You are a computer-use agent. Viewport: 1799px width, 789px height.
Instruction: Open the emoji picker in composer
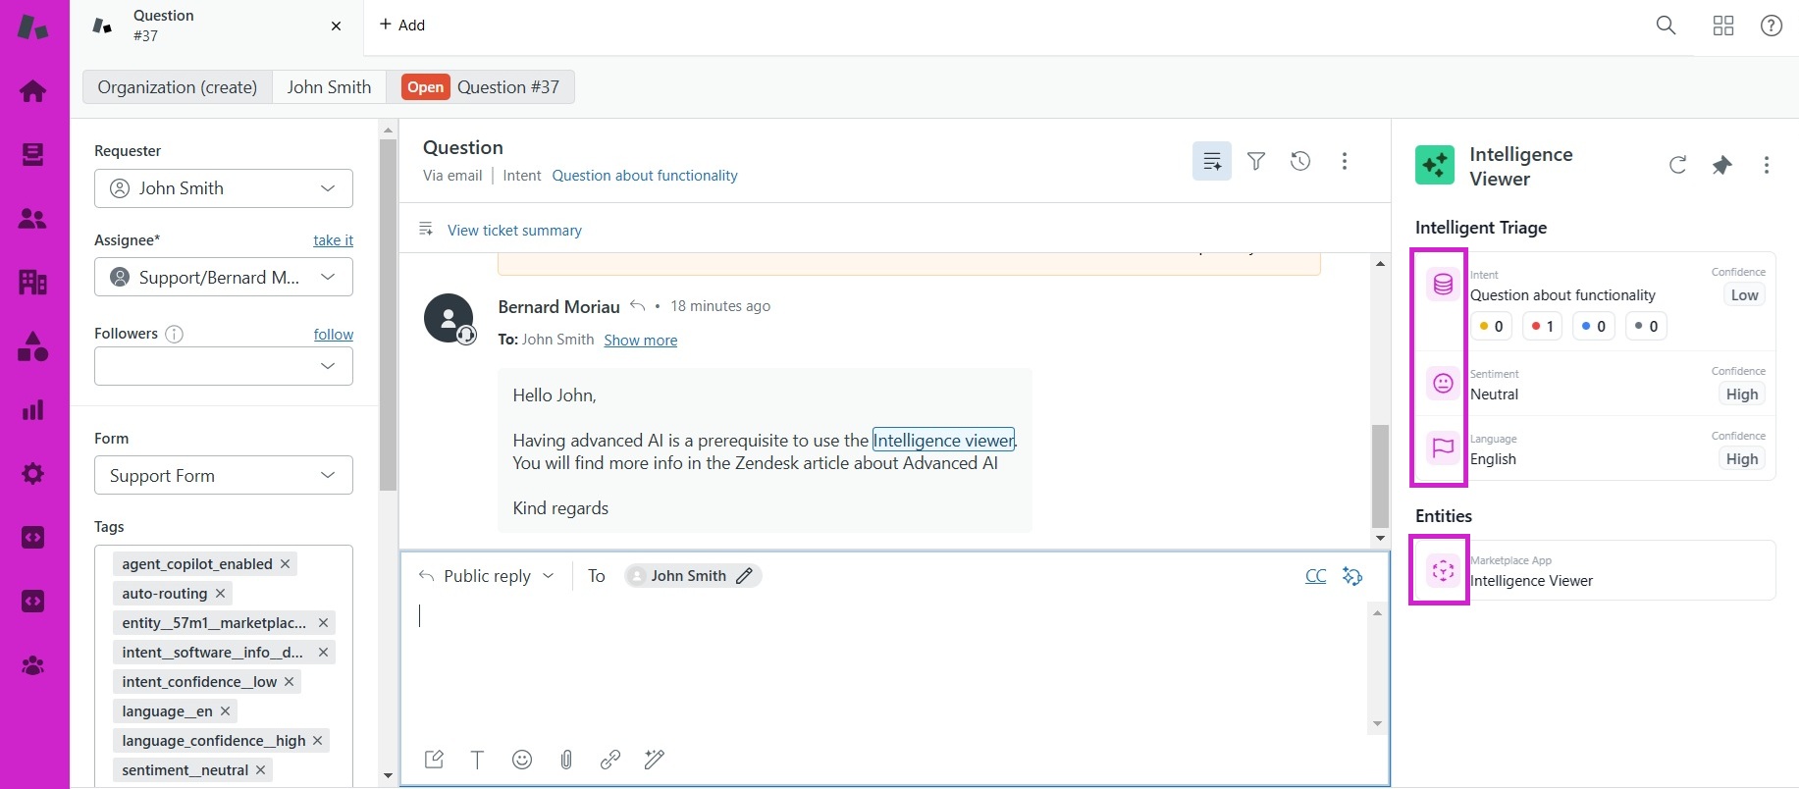(x=522, y=760)
